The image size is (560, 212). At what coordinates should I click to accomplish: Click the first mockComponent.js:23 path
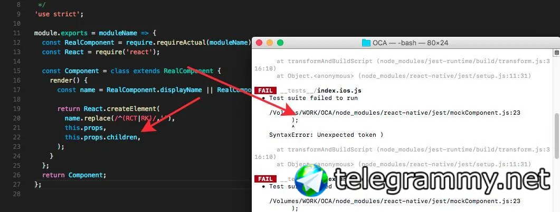click(x=395, y=113)
